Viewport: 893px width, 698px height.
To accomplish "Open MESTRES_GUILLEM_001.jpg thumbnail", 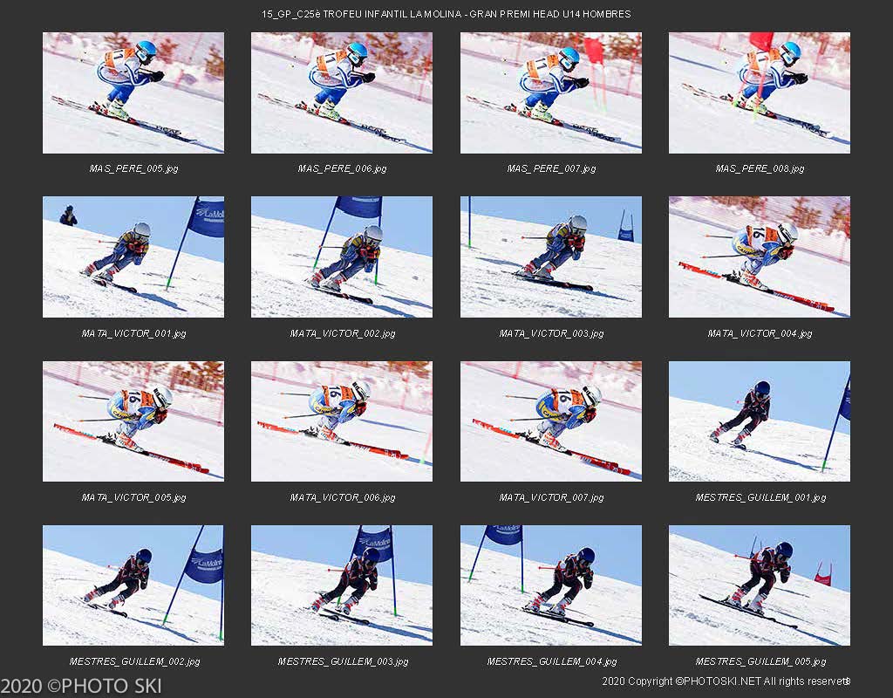I will point(760,421).
